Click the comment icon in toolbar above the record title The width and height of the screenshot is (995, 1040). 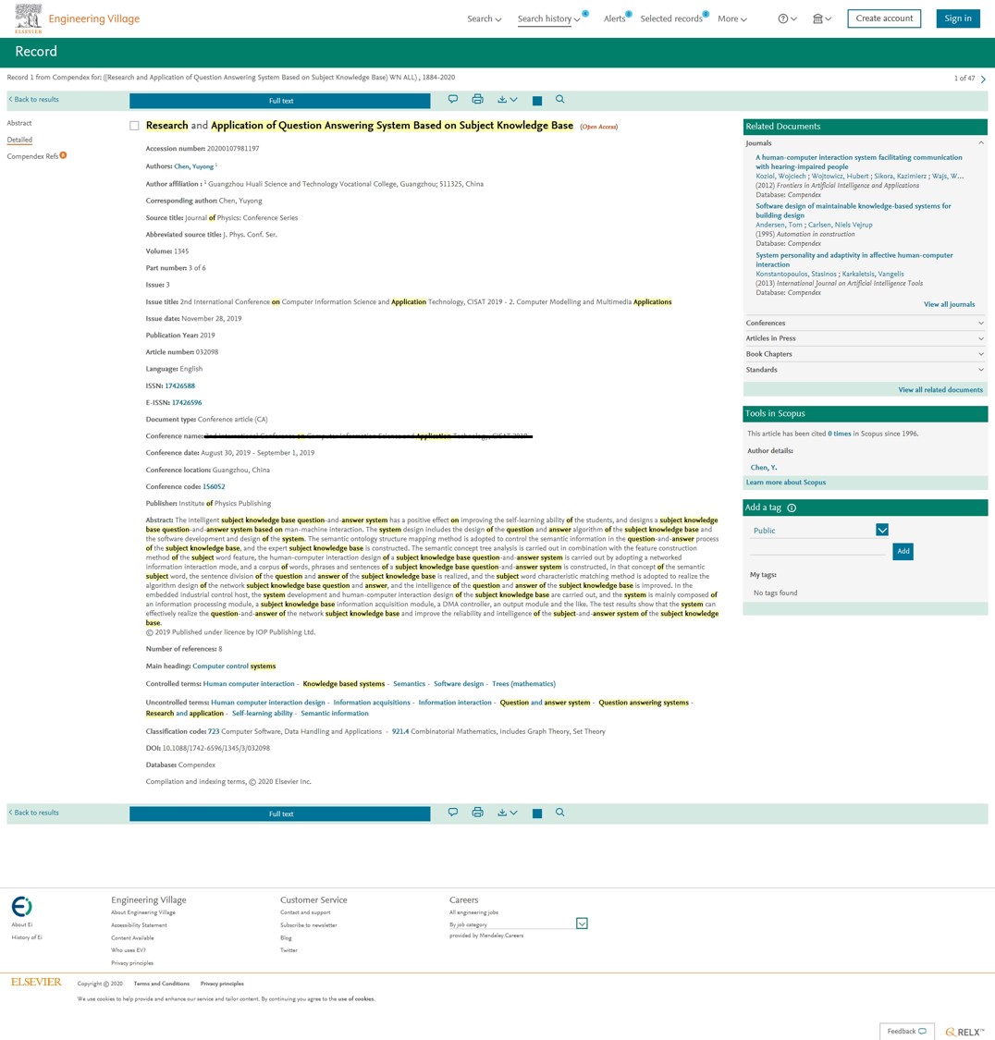pyautogui.click(x=453, y=100)
